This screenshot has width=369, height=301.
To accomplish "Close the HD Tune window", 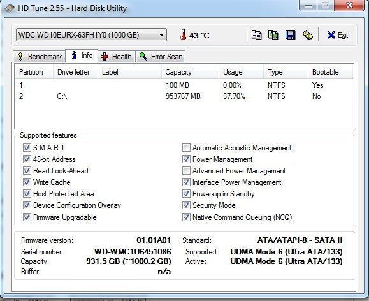I will tap(349, 5).
